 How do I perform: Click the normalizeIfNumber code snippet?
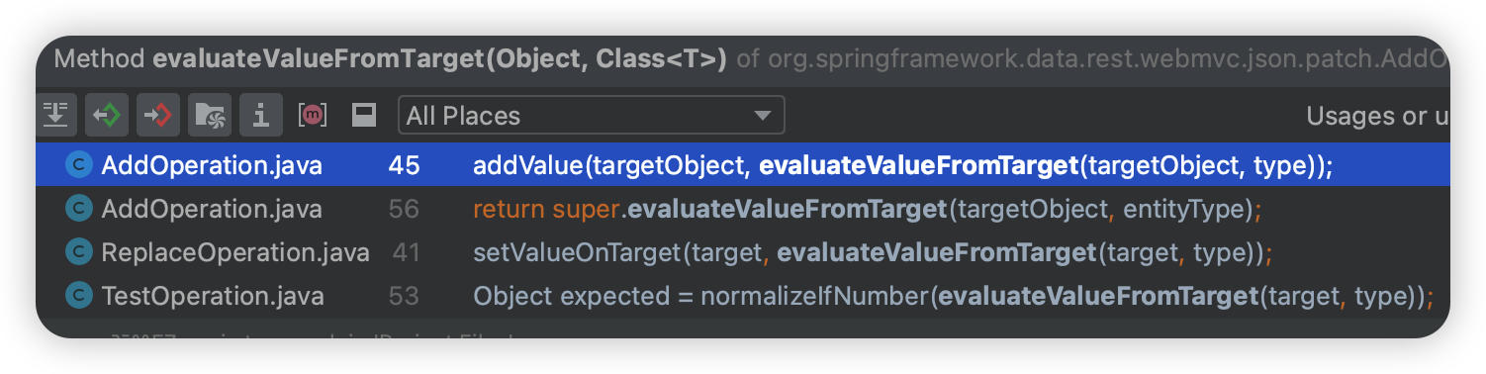(954, 295)
